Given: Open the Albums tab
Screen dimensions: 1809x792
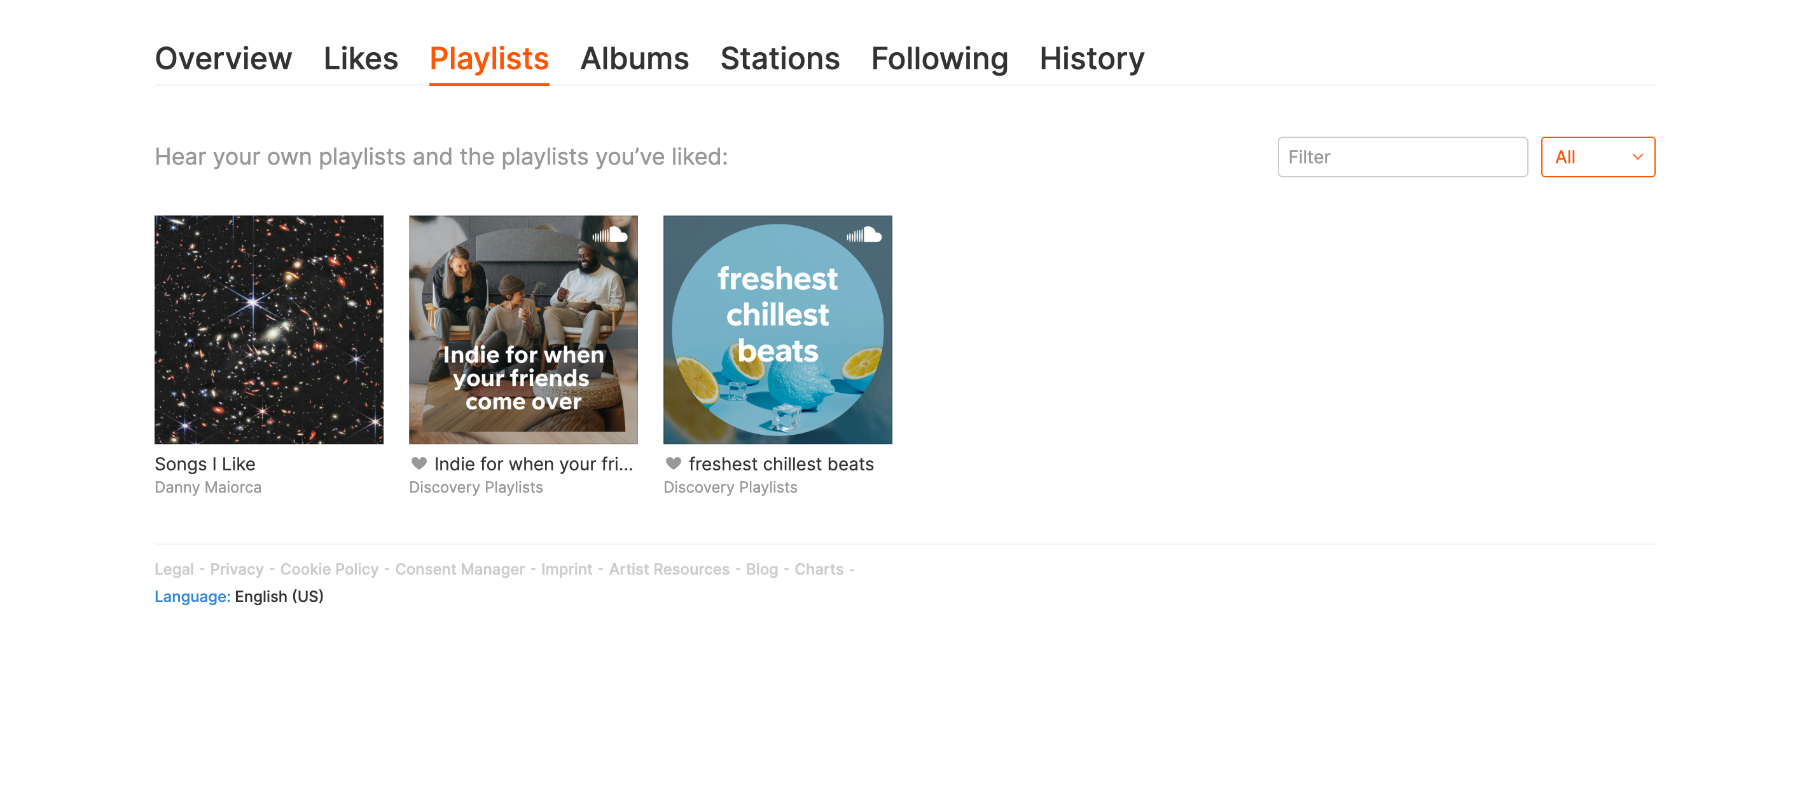Looking at the screenshot, I should coord(634,58).
